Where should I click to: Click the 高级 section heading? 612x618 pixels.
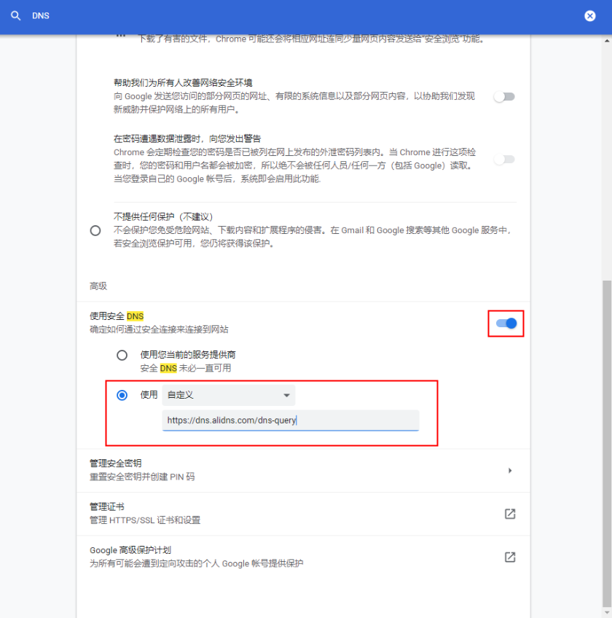[x=98, y=286]
